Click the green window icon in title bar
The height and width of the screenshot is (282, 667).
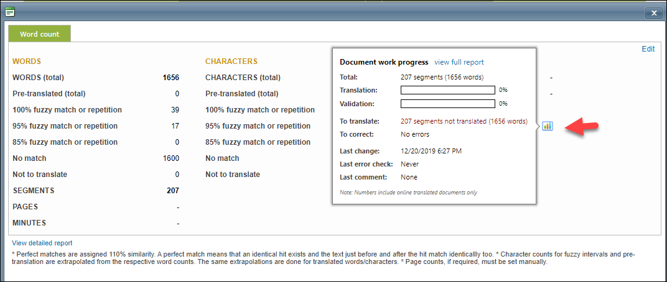[10, 11]
